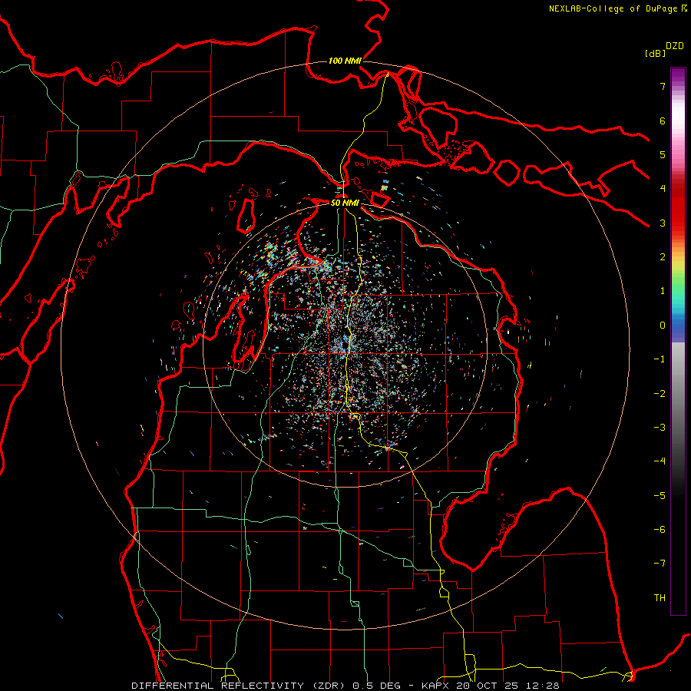The image size is (691, 691).
Task: Click the legend value 3
Action: click(663, 223)
